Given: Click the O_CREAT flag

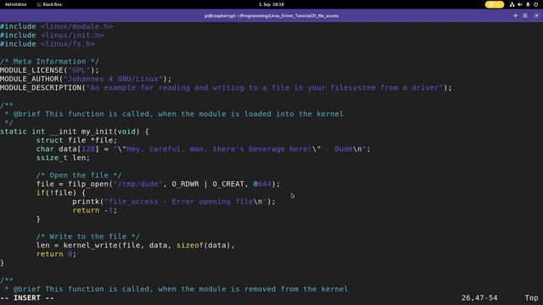Looking at the screenshot, I should (228, 184).
